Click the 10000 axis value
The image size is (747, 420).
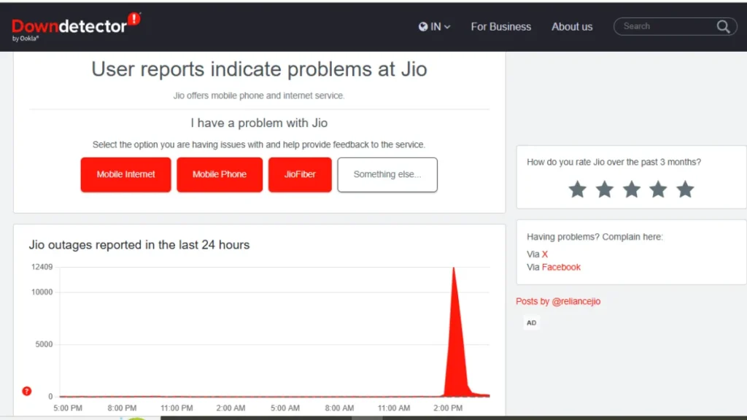(42, 292)
